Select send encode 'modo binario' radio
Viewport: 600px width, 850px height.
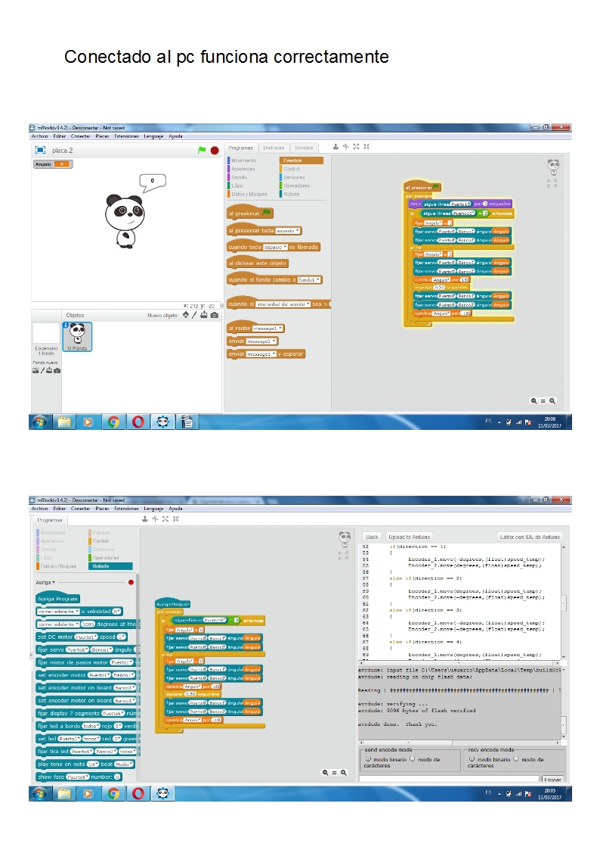click(368, 759)
